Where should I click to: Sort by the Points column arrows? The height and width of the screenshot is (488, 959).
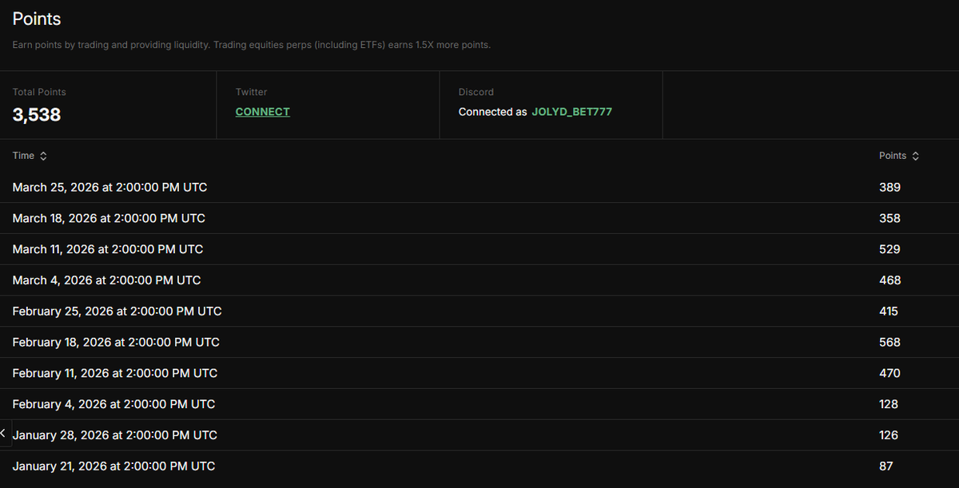(915, 157)
